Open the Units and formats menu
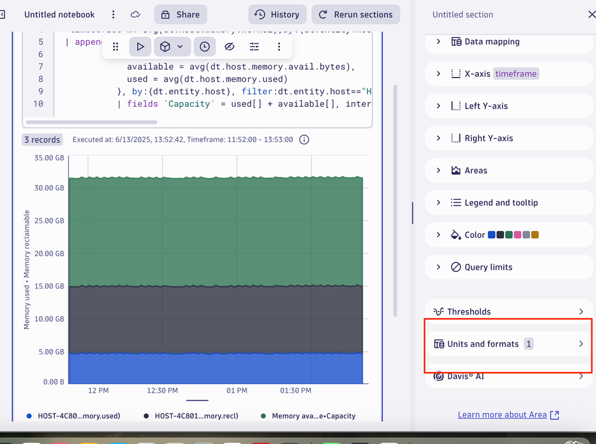Viewport: 596px width, 444px height. [x=508, y=344]
